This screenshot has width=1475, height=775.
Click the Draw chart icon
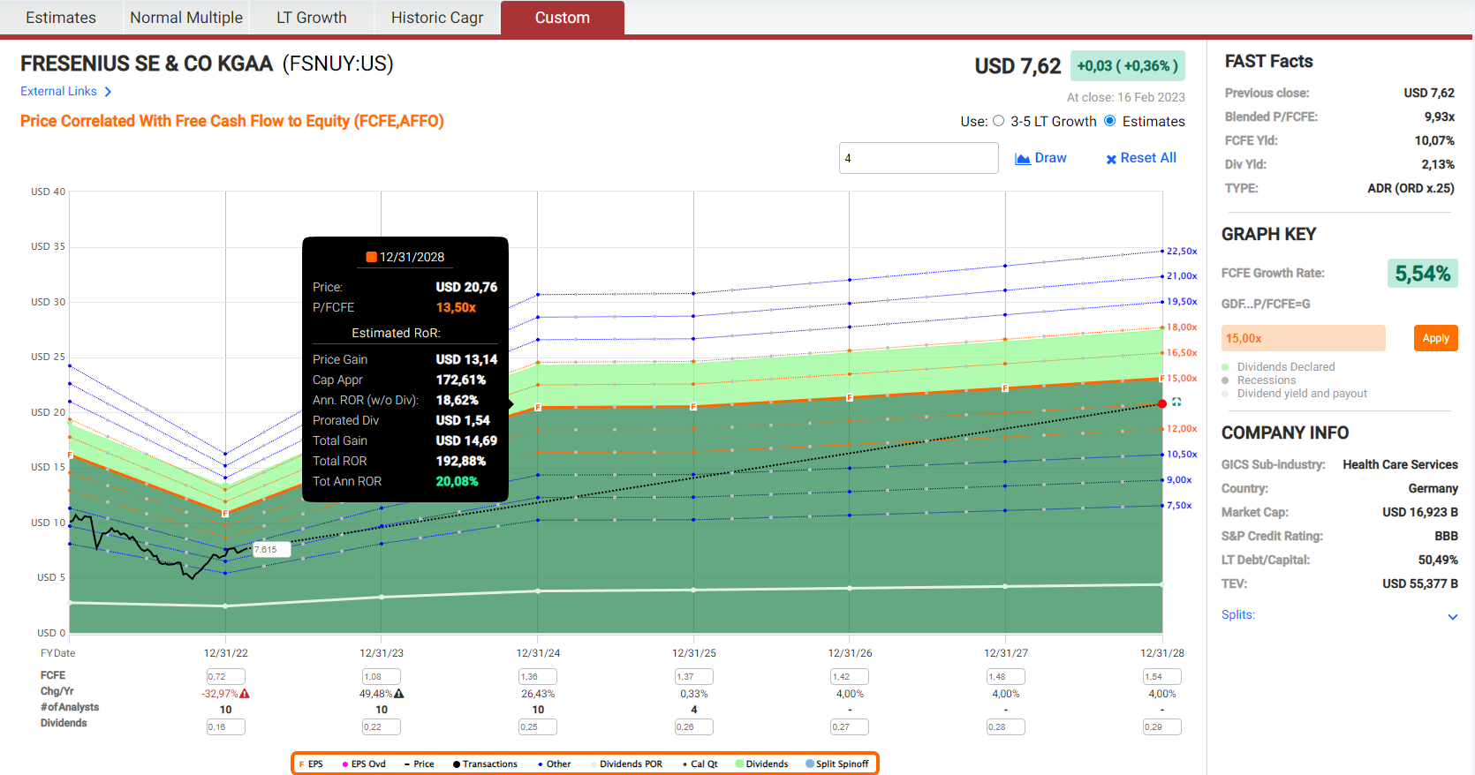(x=1023, y=159)
